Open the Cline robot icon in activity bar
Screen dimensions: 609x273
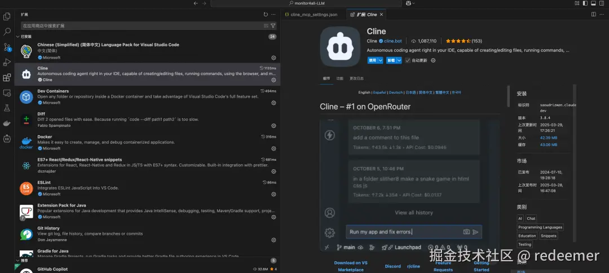click(7, 138)
